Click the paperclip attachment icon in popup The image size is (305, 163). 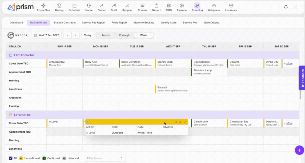click(x=180, y=122)
